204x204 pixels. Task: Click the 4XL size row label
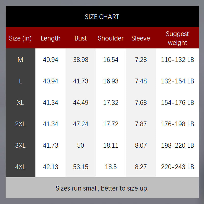click(20, 167)
